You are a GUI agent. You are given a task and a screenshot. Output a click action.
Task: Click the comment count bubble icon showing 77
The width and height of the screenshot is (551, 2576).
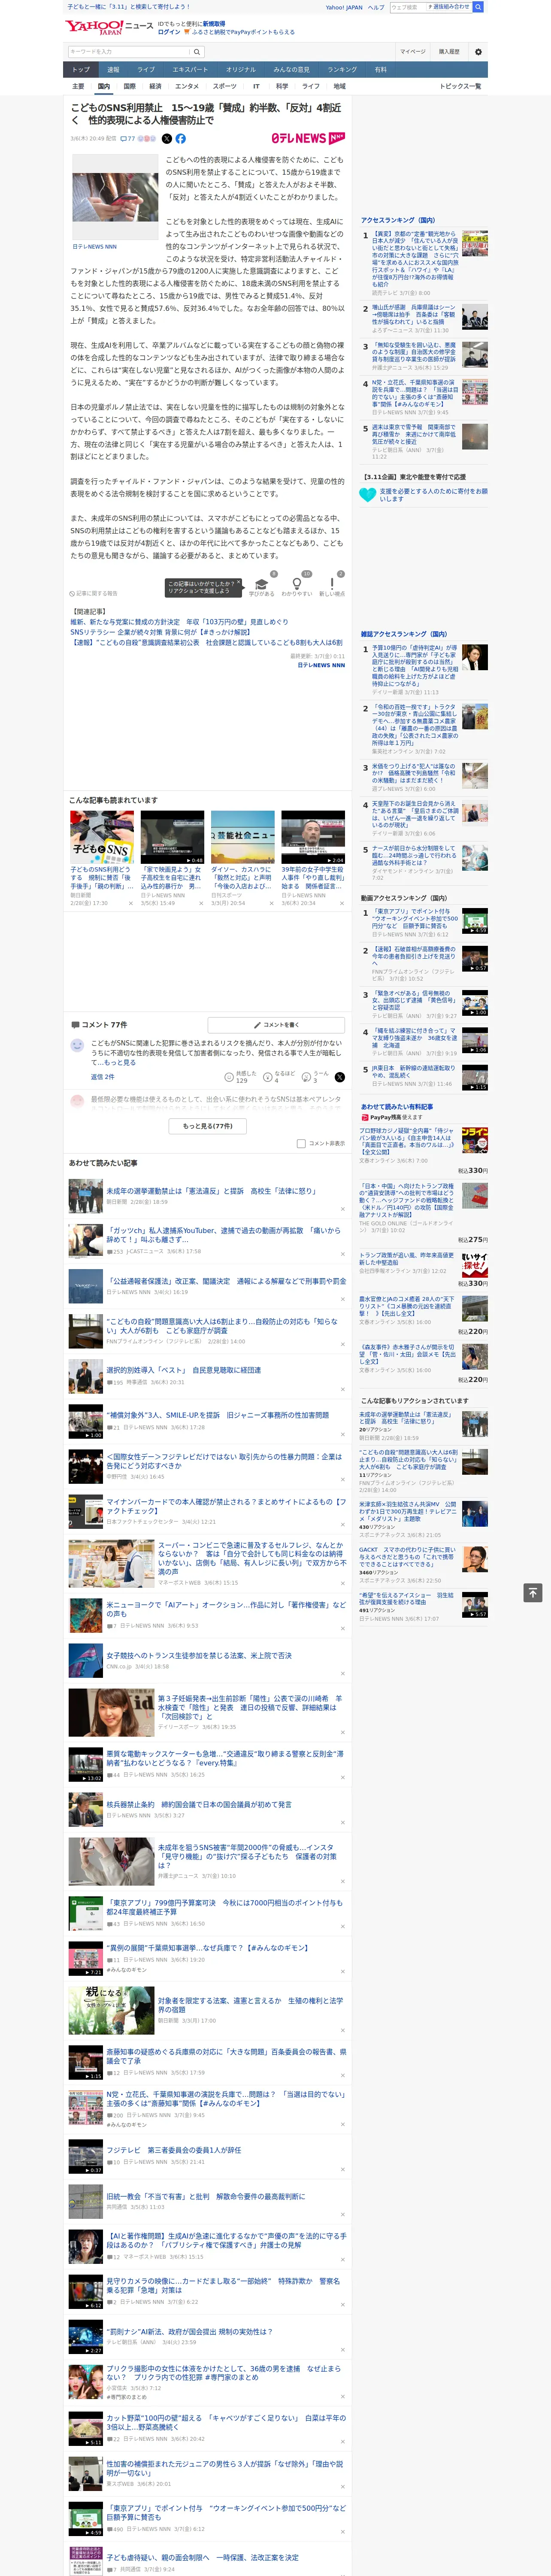(x=123, y=139)
